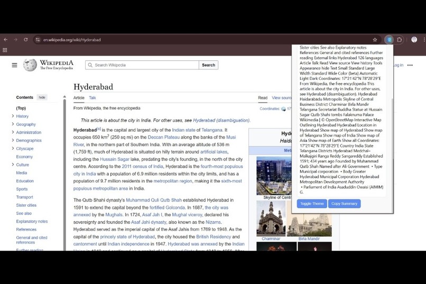The width and height of the screenshot is (426, 284).
Task: Open the Charminar thumbnail image
Action: click(x=271, y=218)
